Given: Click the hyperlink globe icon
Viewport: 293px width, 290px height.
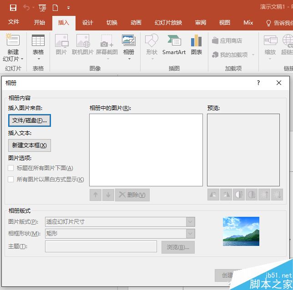Looking at the screenshot, I should pyautogui.click(x=288, y=40).
